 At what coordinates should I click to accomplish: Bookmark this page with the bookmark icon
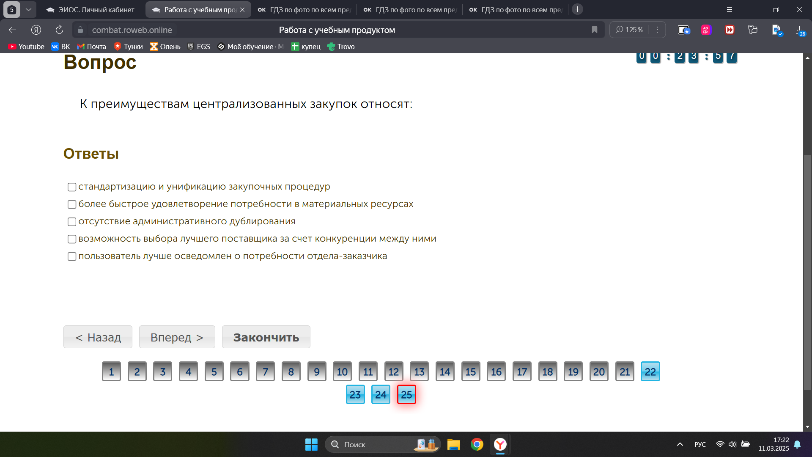(594, 30)
